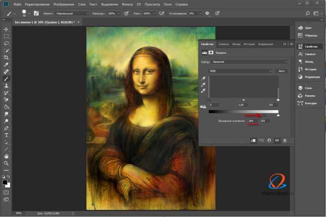Select the Path Selection arrow tool
The image size is (326, 217).
tap(6, 142)
